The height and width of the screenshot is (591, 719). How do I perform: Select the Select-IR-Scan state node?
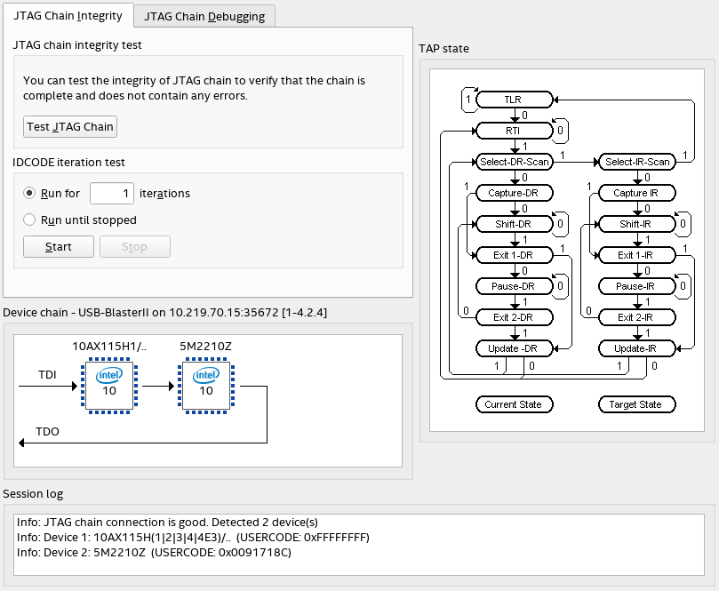636,162
